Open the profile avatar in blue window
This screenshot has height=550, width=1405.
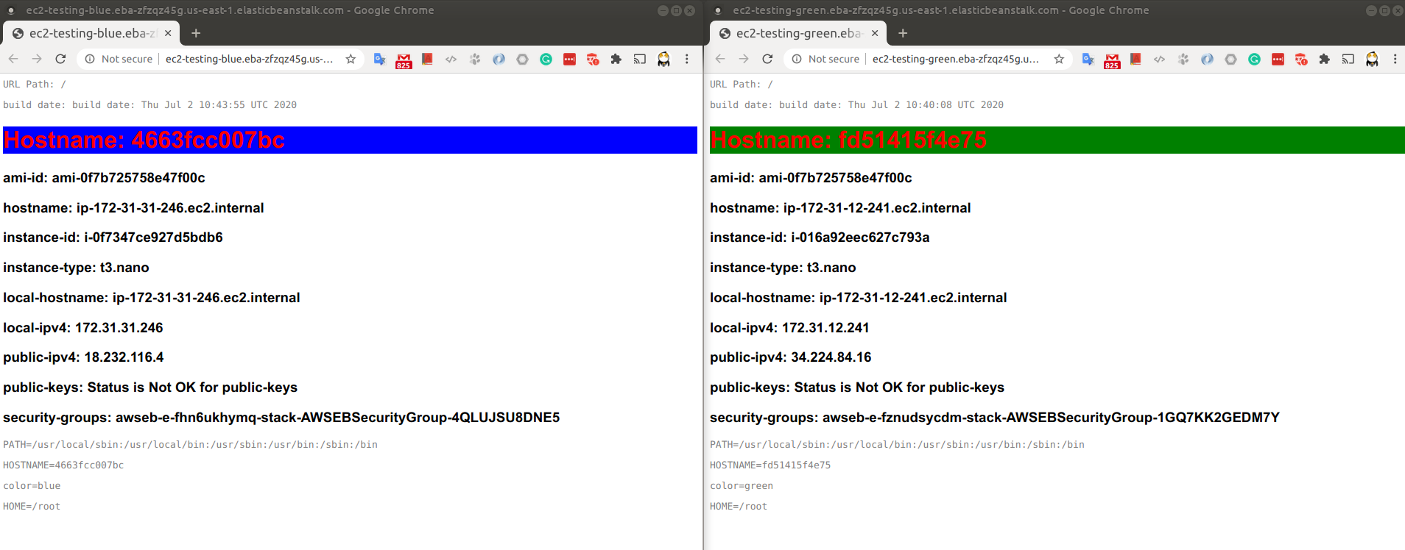663,59
